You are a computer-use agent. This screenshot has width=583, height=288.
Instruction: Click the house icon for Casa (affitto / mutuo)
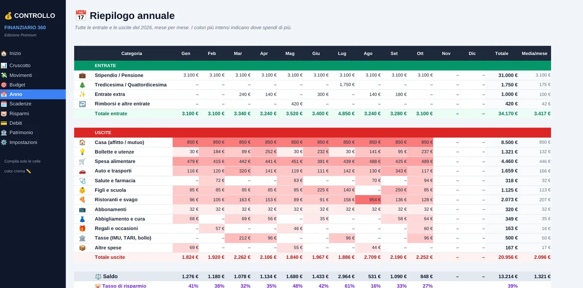coord(82,143)
